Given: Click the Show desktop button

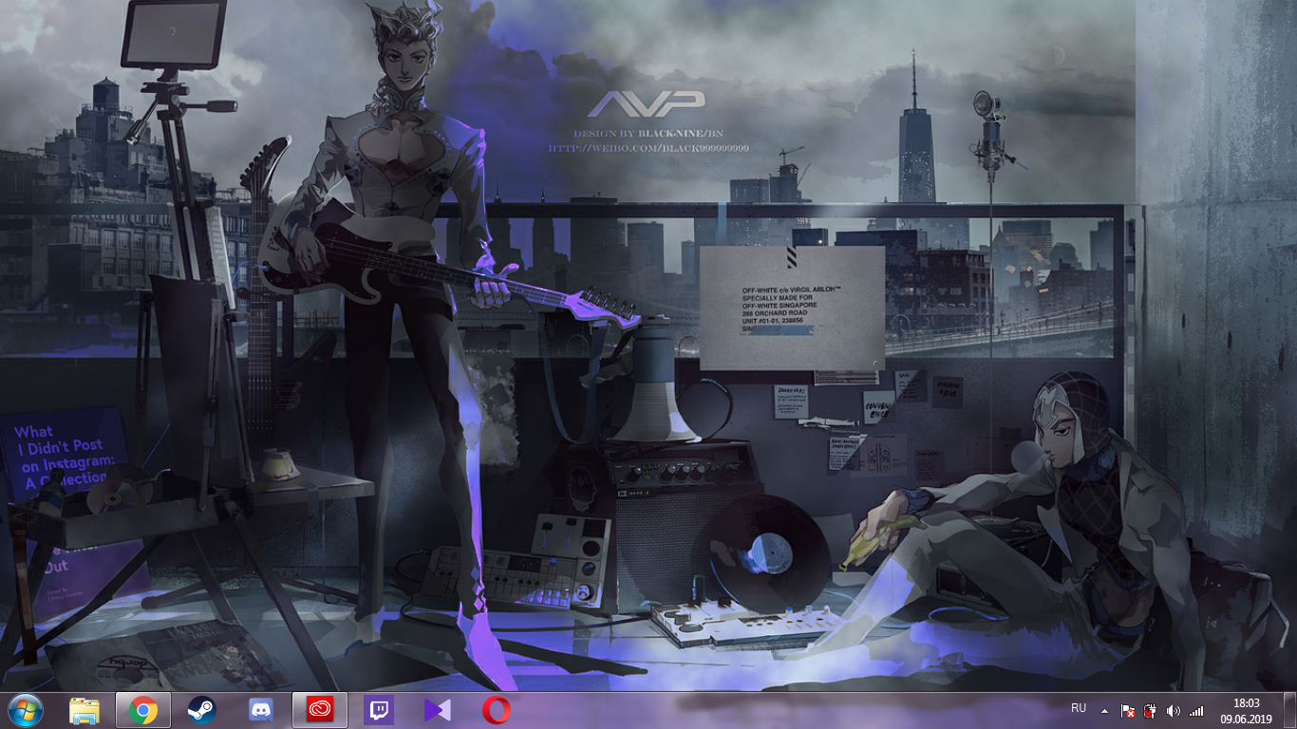Looking at the screenshot, I should point(1290,710).
